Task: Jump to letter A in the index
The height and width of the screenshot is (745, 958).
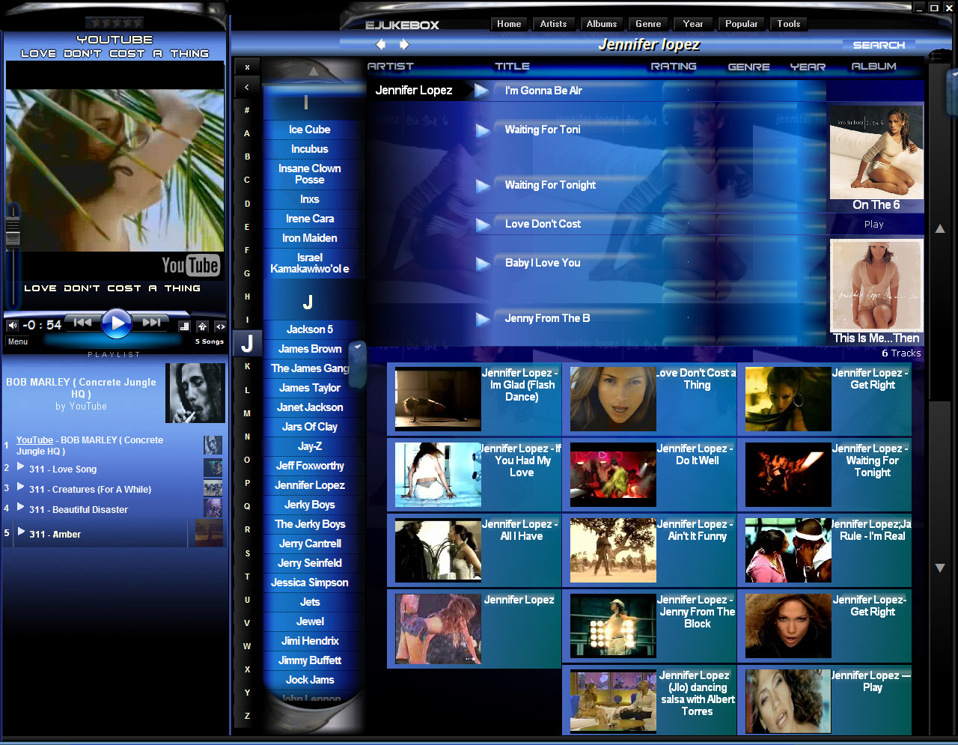Action: (x=247, y=133)
